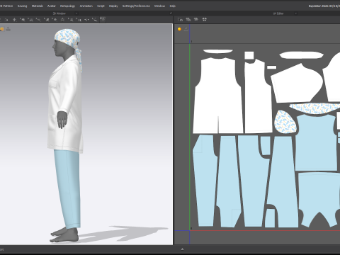Click the avatar's printed head scarf
The height and width of the screenshot is (255, 340).
(x=67, y=39)
